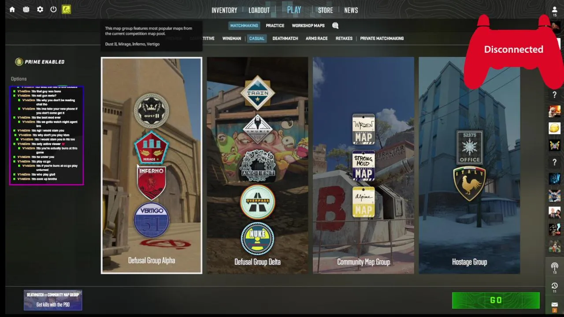Choose the Wingman game mode
The width and height of the screenshot is (564, 317).
(232, 38)
